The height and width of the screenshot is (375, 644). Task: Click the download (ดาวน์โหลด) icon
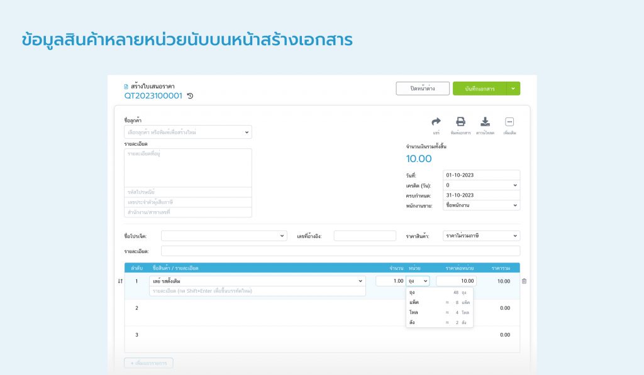(x=486, y=122)
